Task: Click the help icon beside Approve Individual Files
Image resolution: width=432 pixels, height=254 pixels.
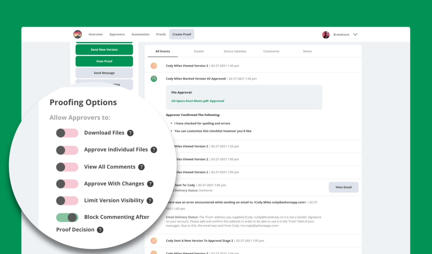Action: pos(154,150)
